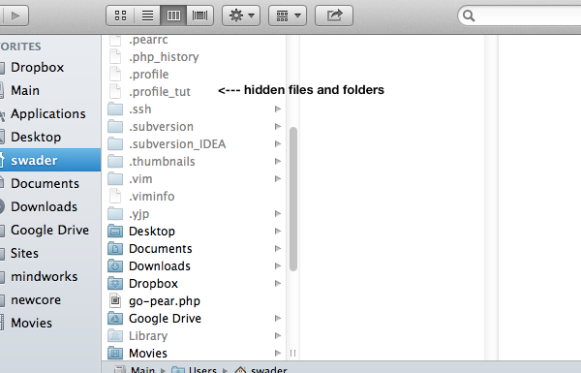Select the .profile_tut file
Viewport: 581px width, 373px height.
(x=160, y=92)
